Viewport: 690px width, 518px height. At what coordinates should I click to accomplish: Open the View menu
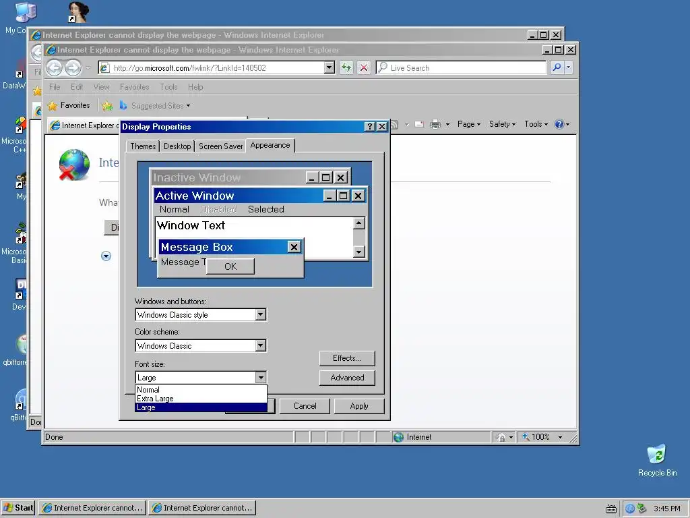pyautogui.click(x=101, y=87)
